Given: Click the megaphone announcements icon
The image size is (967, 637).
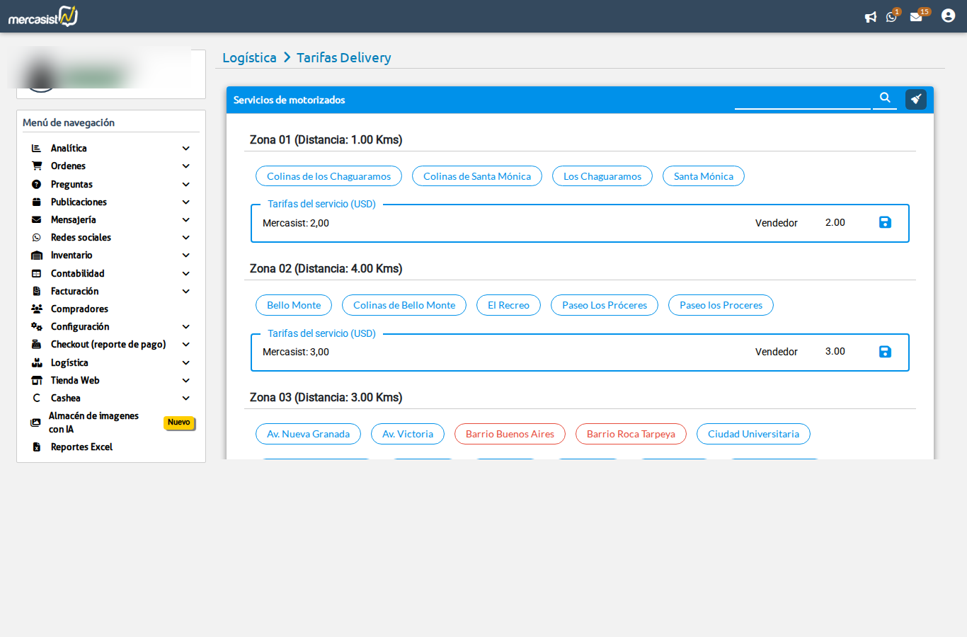Looking at the screenshot, I should tap(870, 17).
